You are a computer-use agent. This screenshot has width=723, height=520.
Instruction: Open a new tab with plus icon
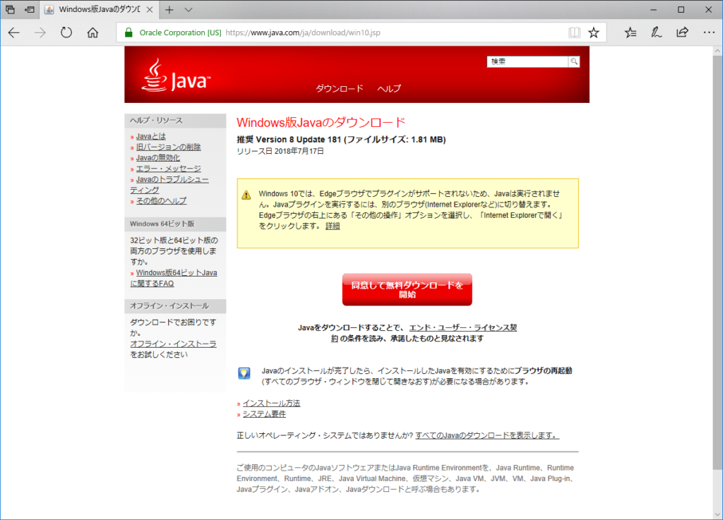click(x=169, y=10)
